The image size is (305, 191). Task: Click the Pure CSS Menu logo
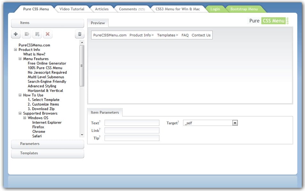(269, 21)
